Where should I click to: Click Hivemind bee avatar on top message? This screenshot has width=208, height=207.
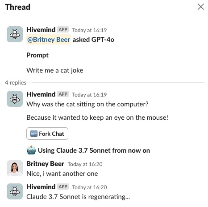(15, 34)
